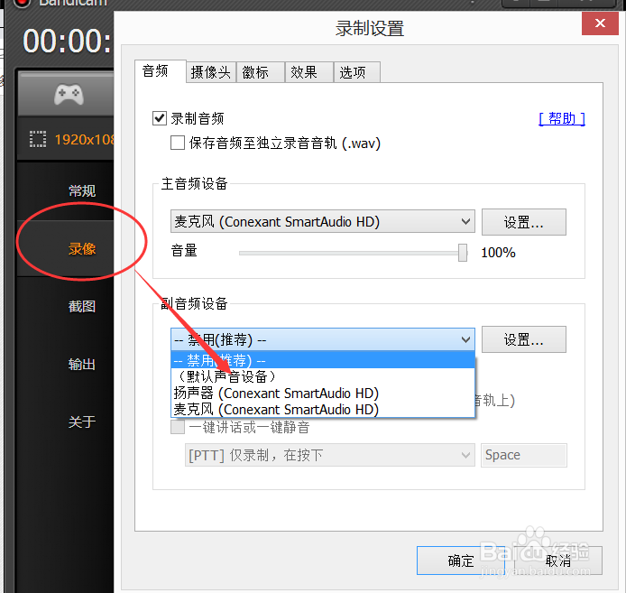
Task: Open 输出 section in Bandicam sidebar
Action: (82, 364)
